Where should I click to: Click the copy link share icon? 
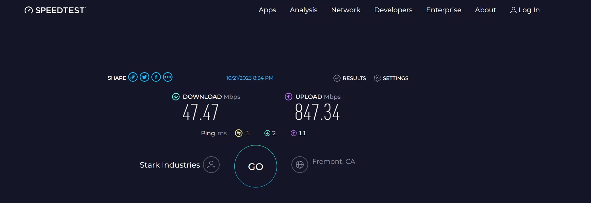(x=133, y=77)
